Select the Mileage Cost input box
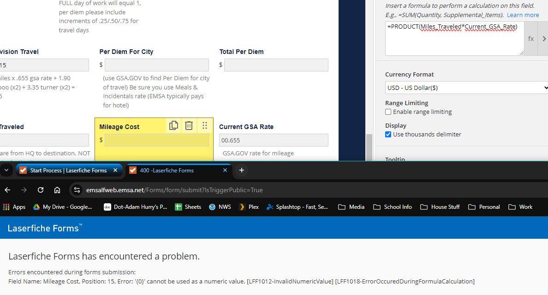 [x=156, y=140]
